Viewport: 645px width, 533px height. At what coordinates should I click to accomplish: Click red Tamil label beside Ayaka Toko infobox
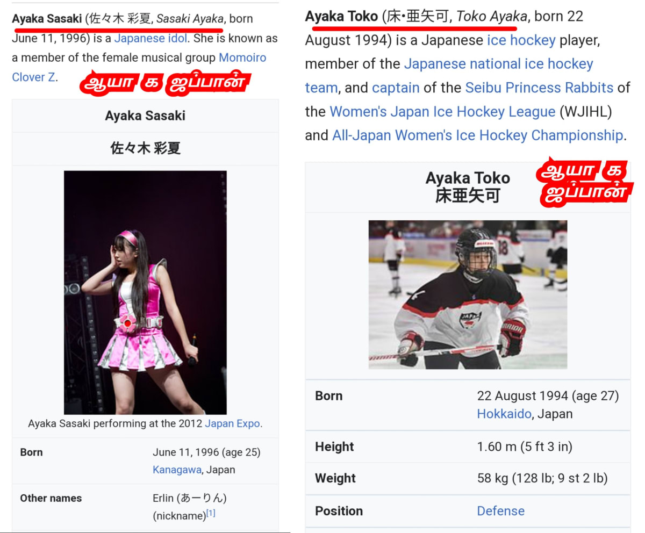[585, 183]
